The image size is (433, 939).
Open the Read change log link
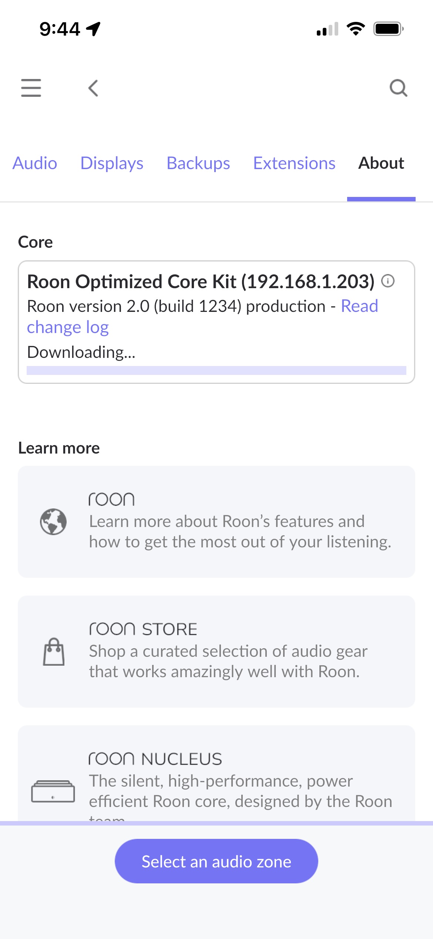coord(359,306)
